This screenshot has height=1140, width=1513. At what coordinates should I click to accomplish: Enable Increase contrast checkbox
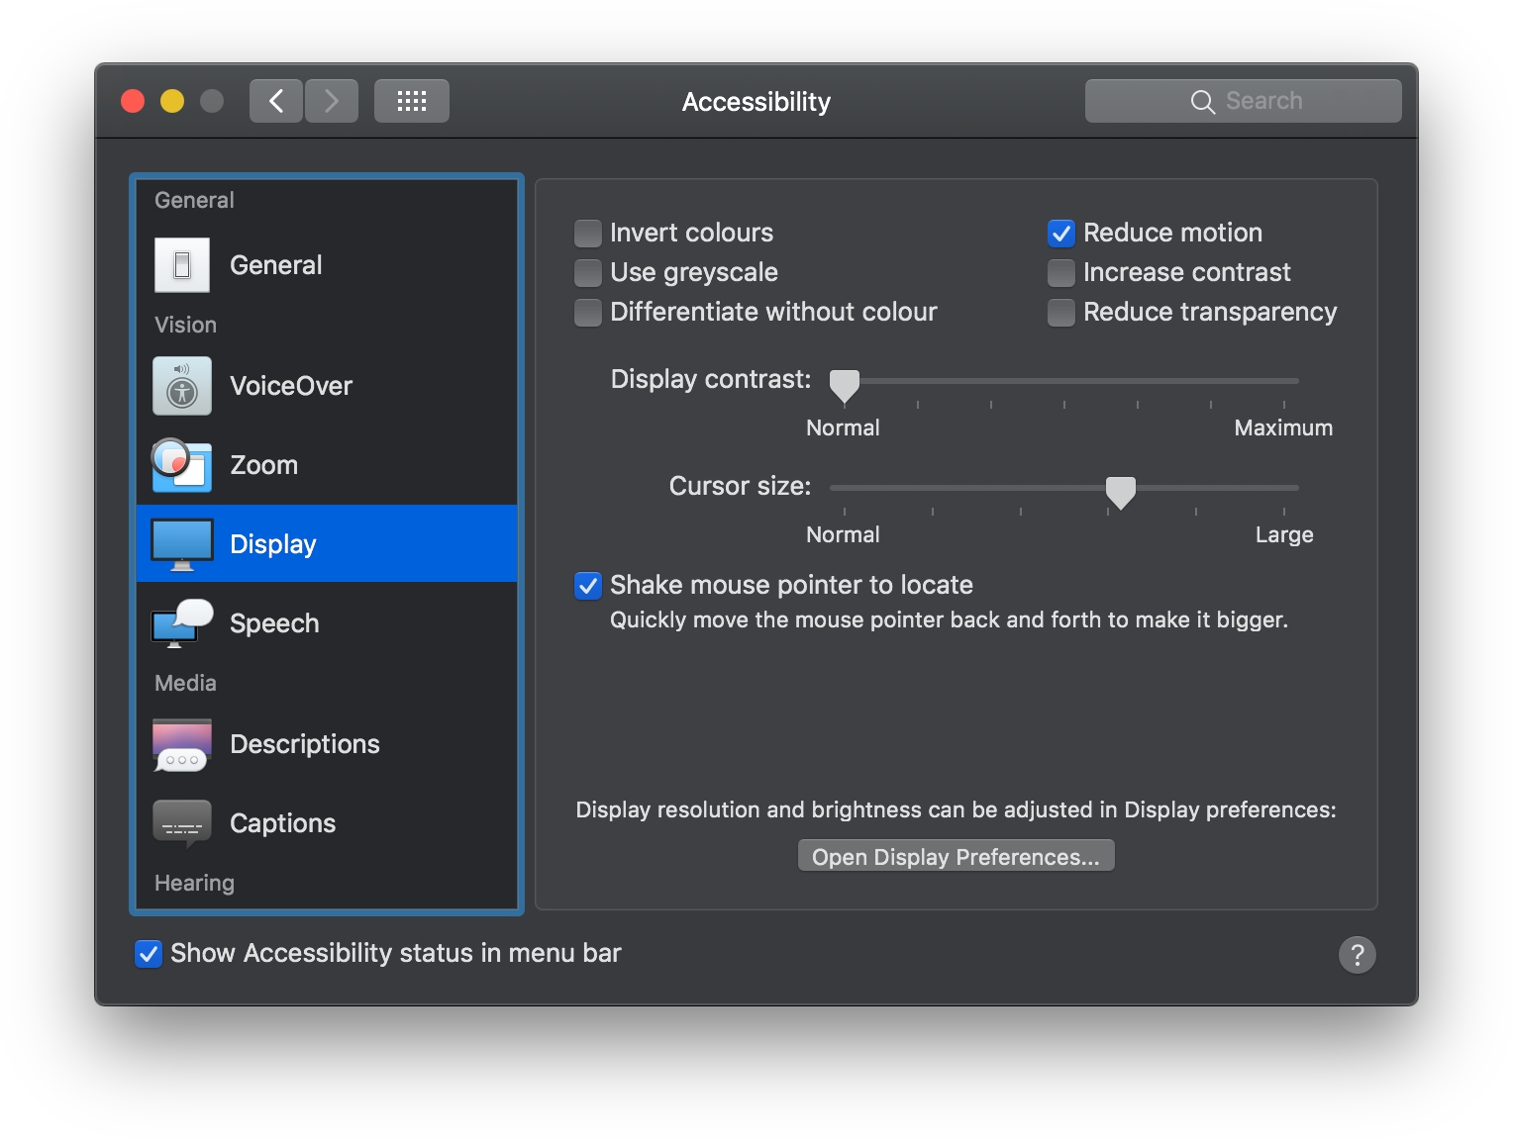(1061, 273)
